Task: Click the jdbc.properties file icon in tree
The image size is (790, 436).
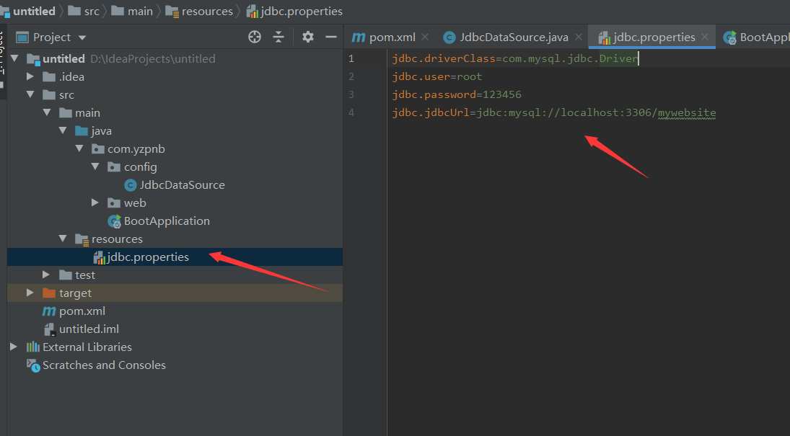Action: click(100, 257)
